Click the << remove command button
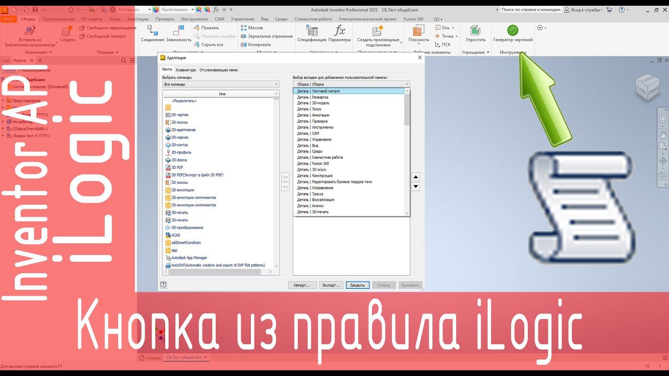669x376 pixels. 285,186
